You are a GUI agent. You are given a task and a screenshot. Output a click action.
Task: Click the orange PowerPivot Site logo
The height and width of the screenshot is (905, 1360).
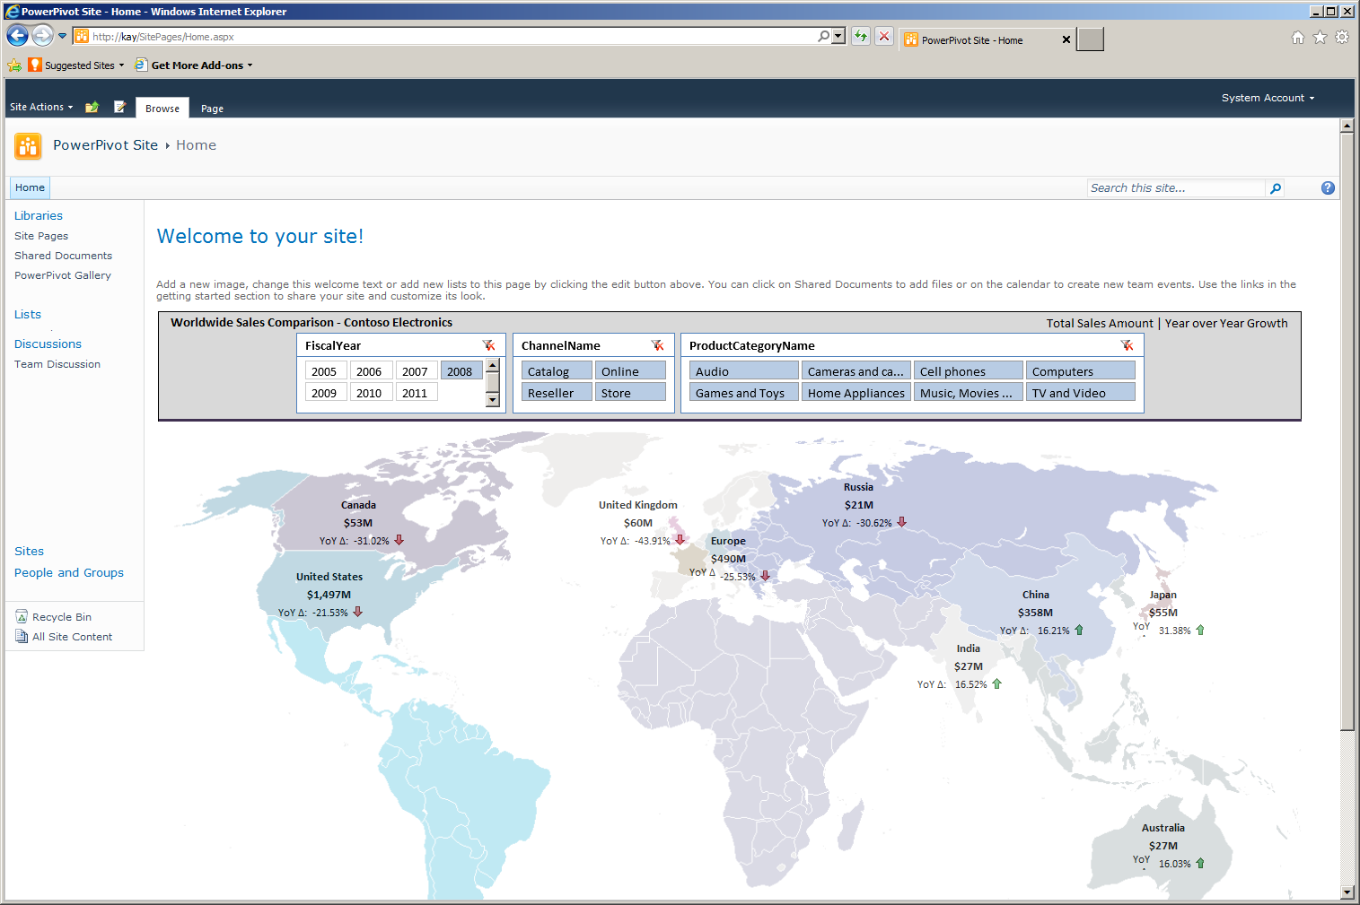tap(28, 145)
